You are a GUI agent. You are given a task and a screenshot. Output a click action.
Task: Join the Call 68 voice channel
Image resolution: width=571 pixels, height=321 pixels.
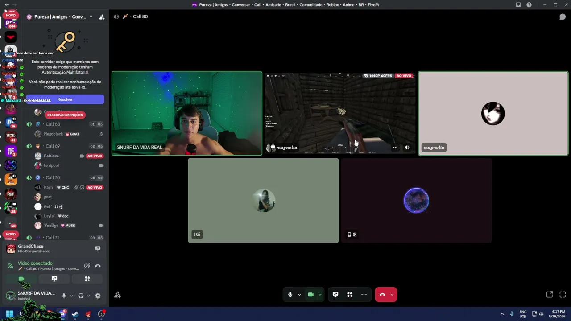point(53,124)
